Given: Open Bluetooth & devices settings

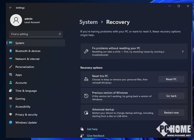Looking at the screenshot, I should click(28, 51).
